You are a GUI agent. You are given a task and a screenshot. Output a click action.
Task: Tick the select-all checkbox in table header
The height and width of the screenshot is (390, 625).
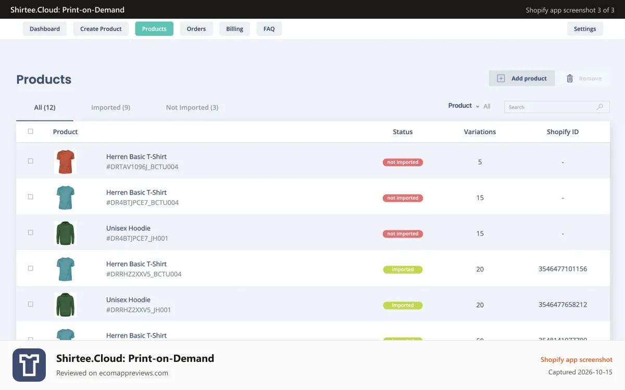pos(30,132)
